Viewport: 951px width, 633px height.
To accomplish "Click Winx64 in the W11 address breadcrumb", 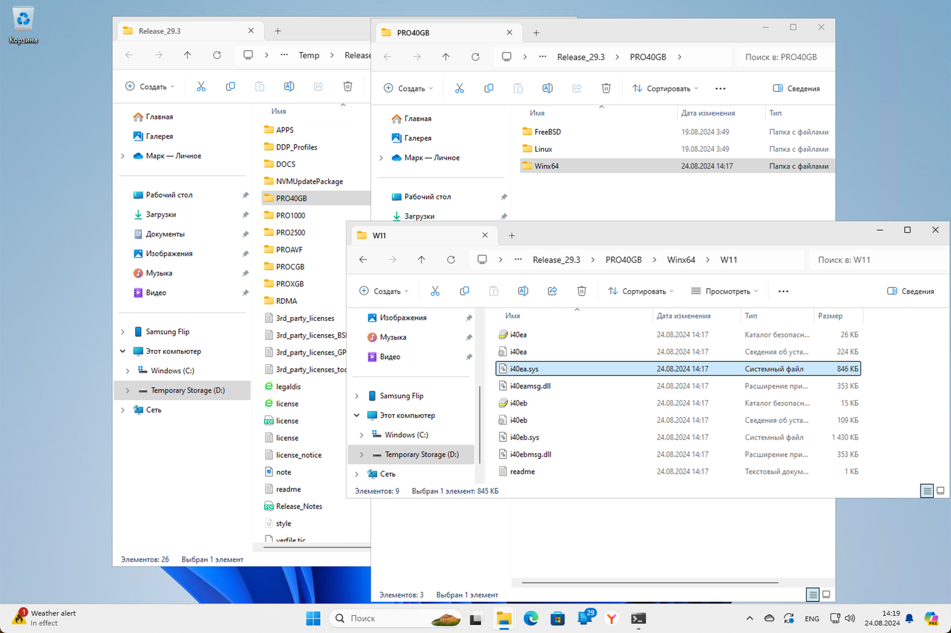I will tap(681, 260).
